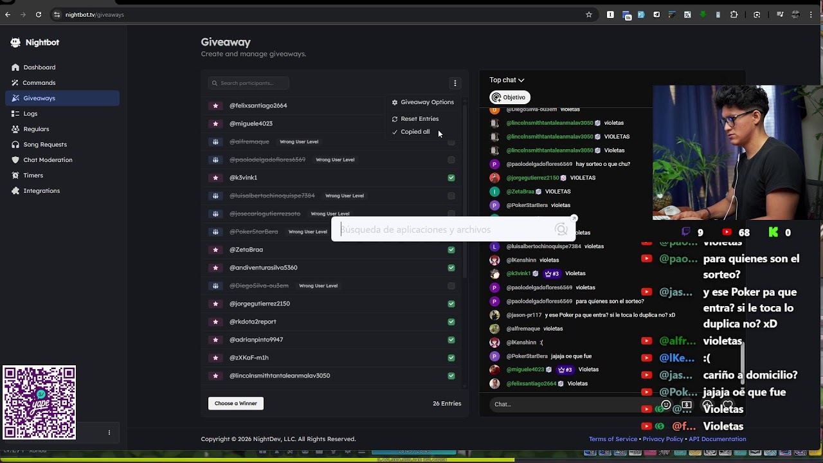Viewport: 823px width, 463px height.
Task: Click the Chat Moderation shield icon
Action: [15, 159]
